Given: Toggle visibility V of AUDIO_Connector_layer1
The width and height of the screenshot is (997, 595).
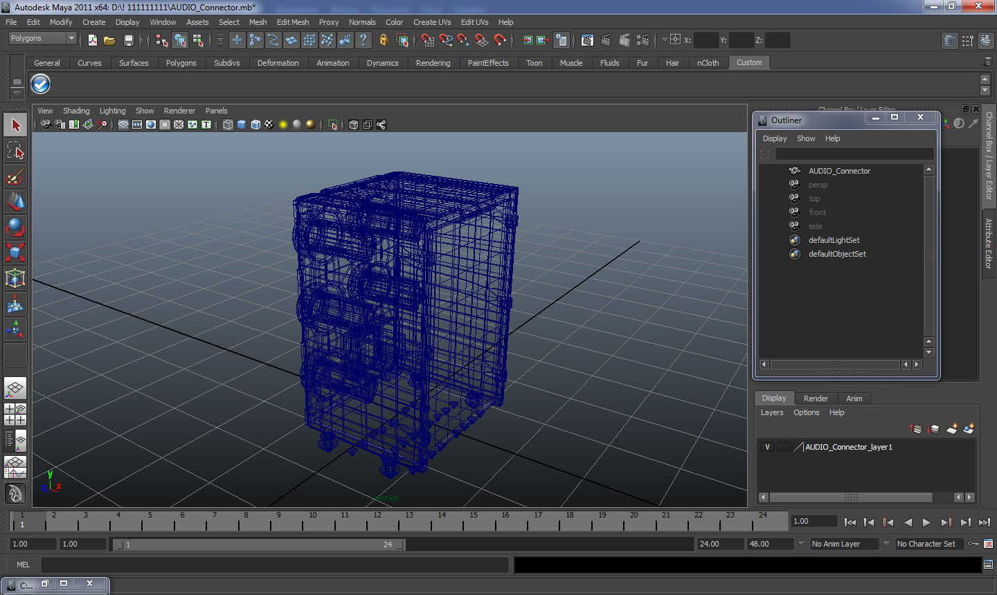Looking at the screenshot, I should click(767, 447).
